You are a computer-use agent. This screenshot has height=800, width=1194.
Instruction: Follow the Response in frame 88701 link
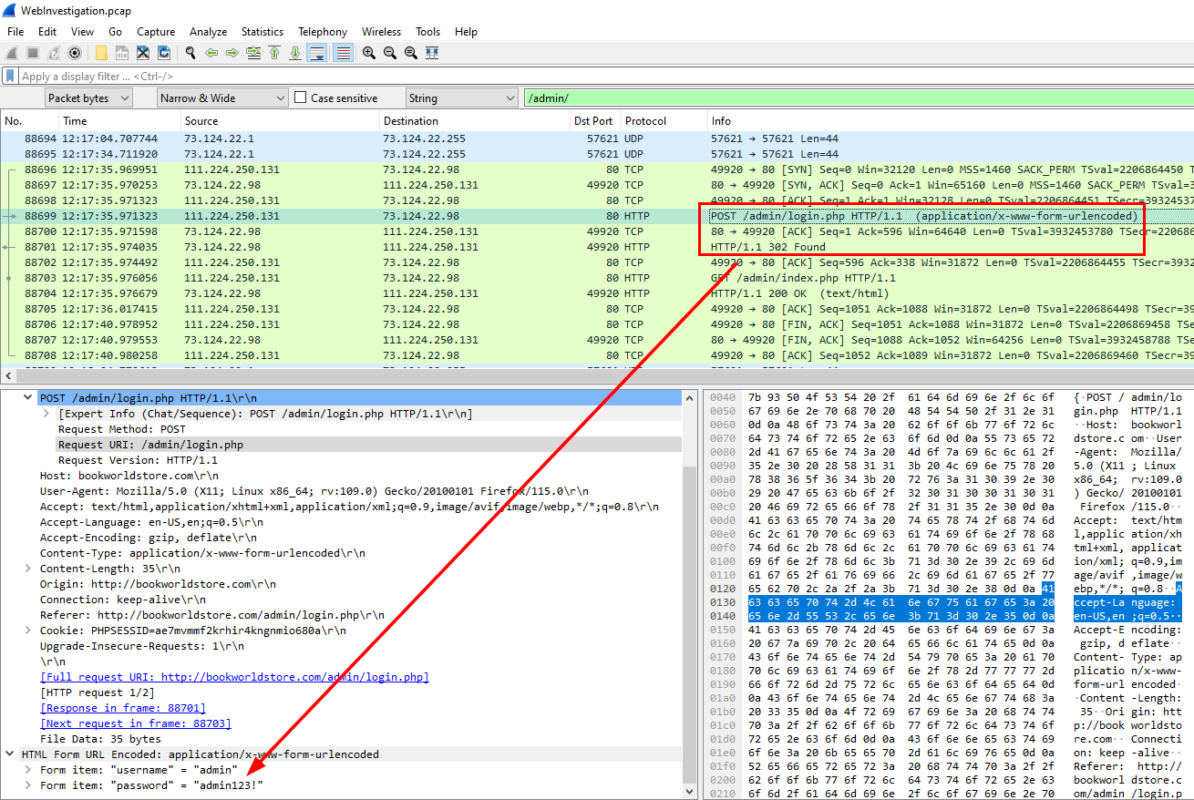(x=123, y=708)
